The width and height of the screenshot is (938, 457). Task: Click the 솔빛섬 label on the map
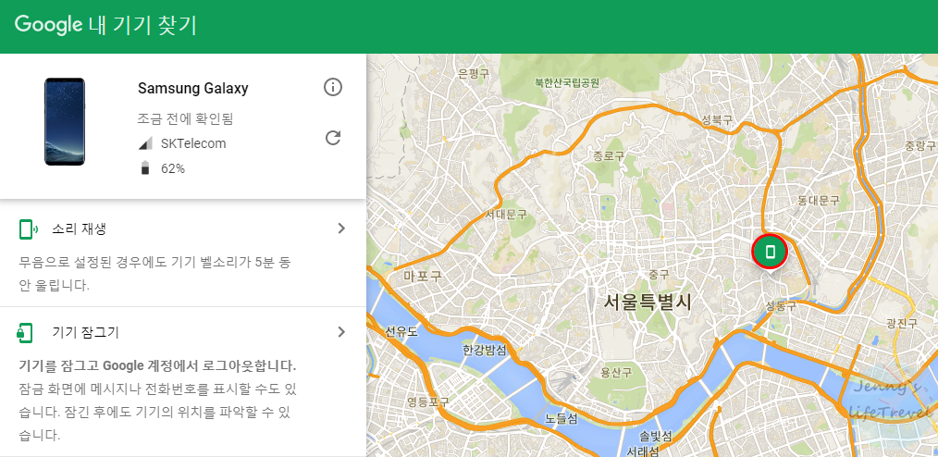tap(655, 435)
